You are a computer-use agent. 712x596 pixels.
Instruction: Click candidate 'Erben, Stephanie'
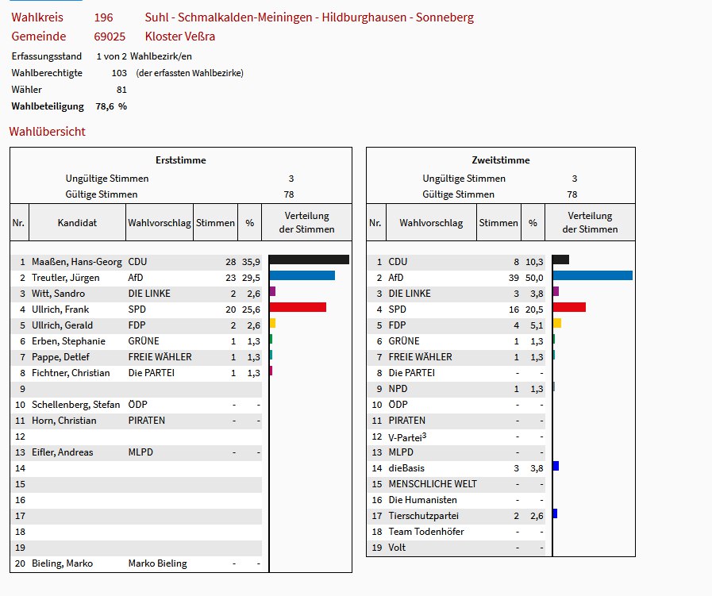[x=68, y=341]
